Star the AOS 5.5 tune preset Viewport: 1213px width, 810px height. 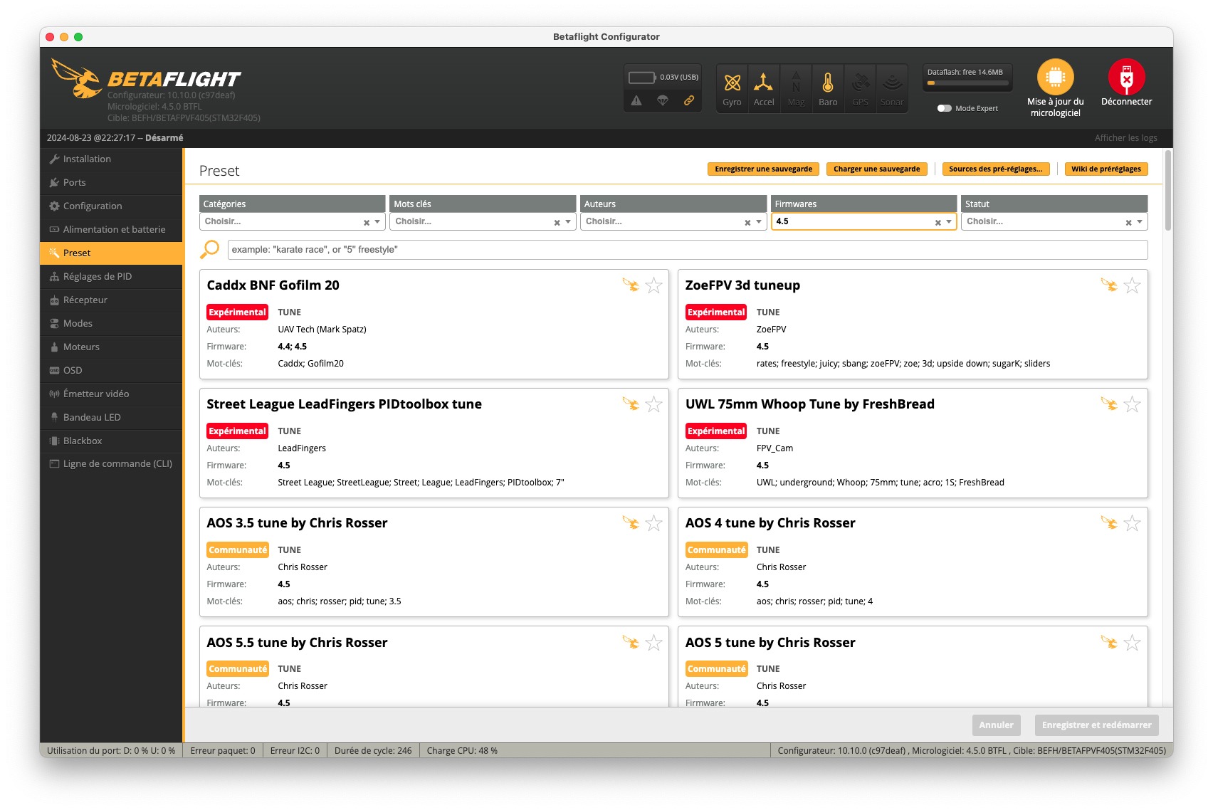coord(653,643)
